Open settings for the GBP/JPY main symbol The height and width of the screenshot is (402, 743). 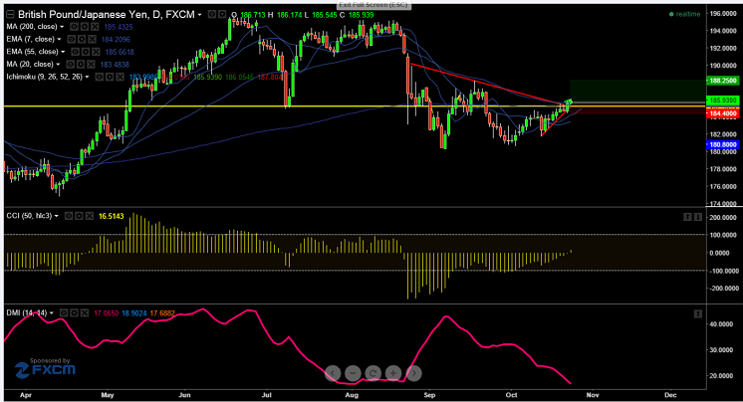(222, 15)
